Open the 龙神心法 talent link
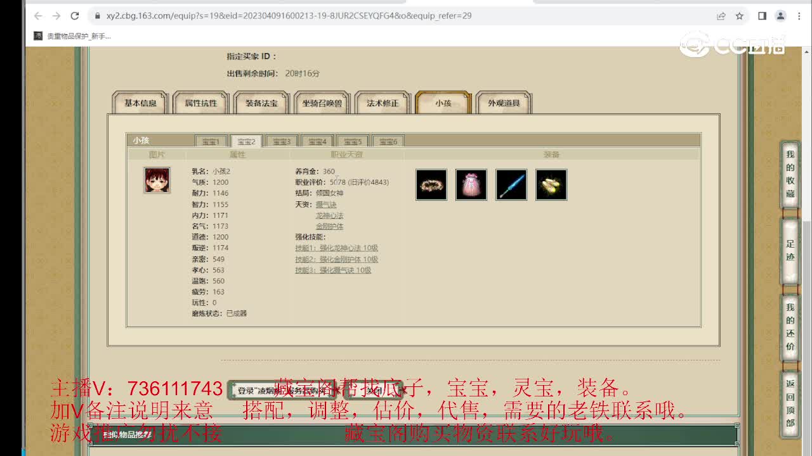This screenshot has width=812, height=456. point(329,215)
